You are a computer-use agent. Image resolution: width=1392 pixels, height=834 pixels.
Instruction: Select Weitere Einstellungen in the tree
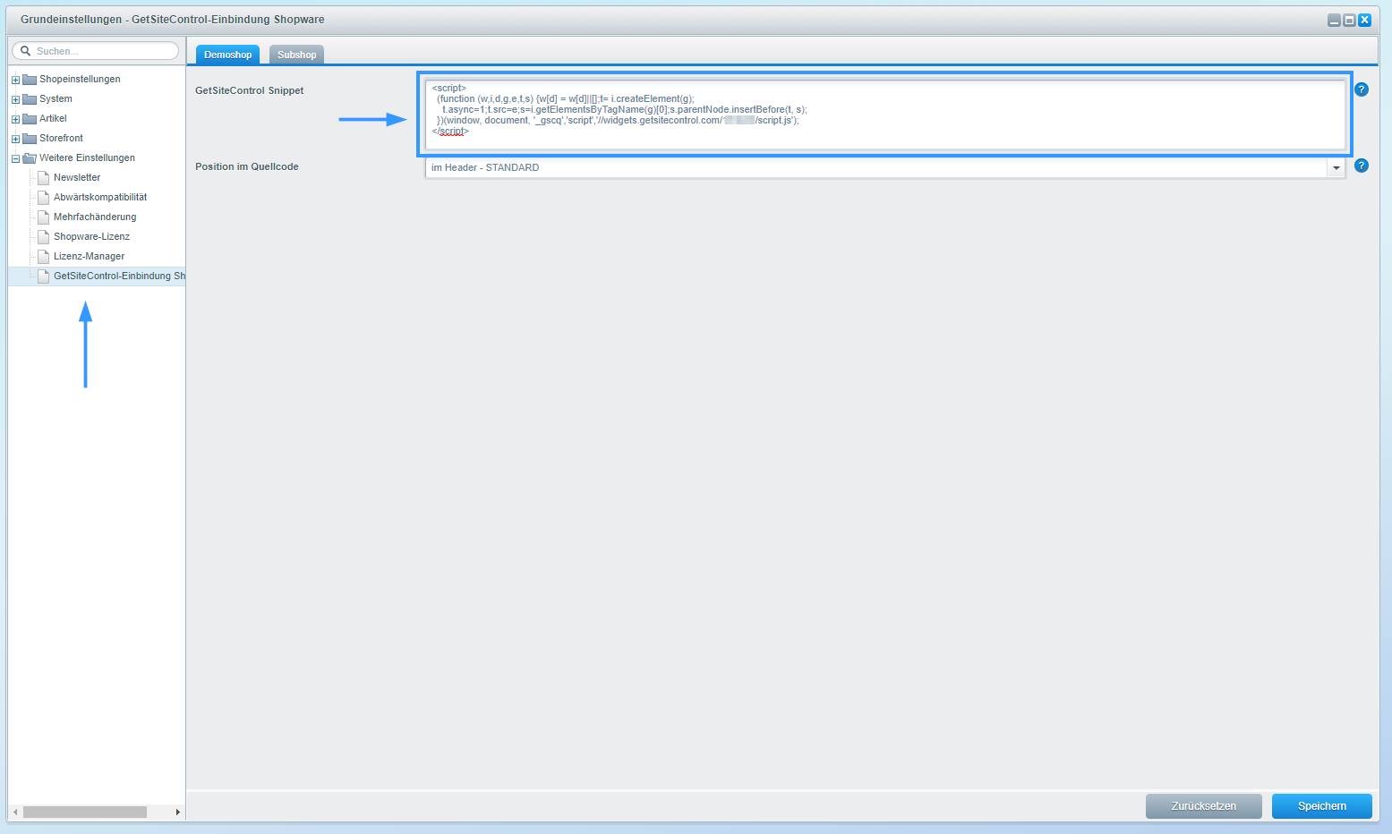[87, 157]
